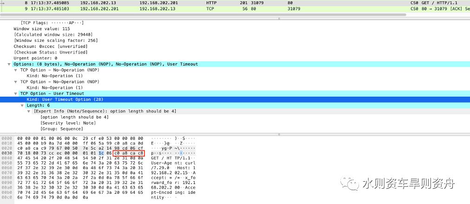Click ASCII text 'rward_fo'
This screenshot has height=204, width=470.
[161, 183]
